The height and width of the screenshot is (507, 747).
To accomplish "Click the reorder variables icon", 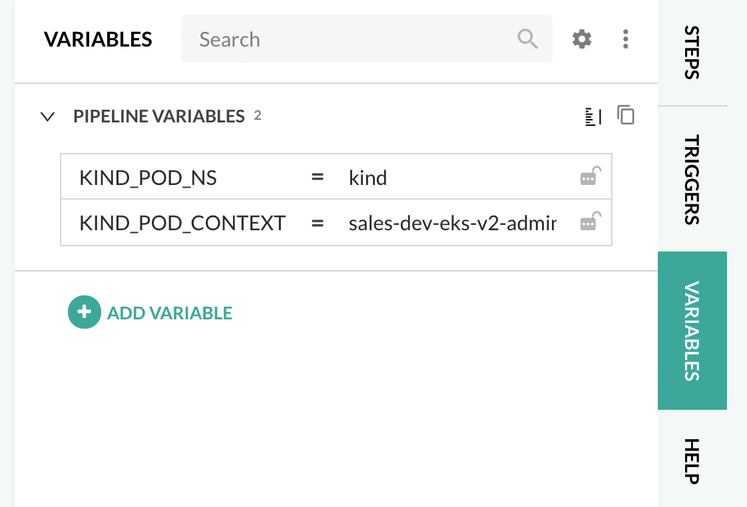I will (593, 116).
